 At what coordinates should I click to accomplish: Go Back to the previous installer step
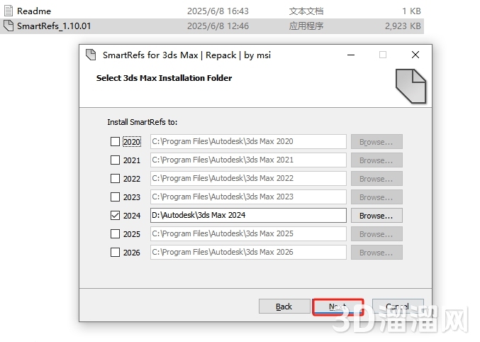click(x=284, y=306)
